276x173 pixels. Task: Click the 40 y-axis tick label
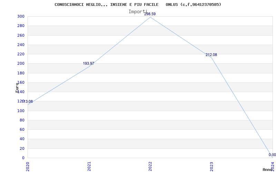(22, 139)
